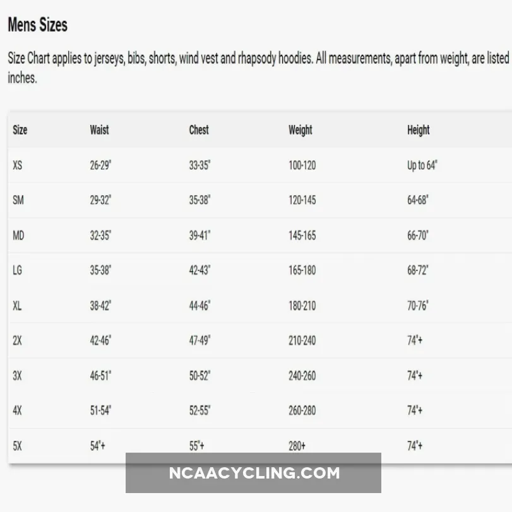Screen dimensions: 512x512
Task: Click the NCAACYCLING.COM watermark banner
Action: point(254,473)
